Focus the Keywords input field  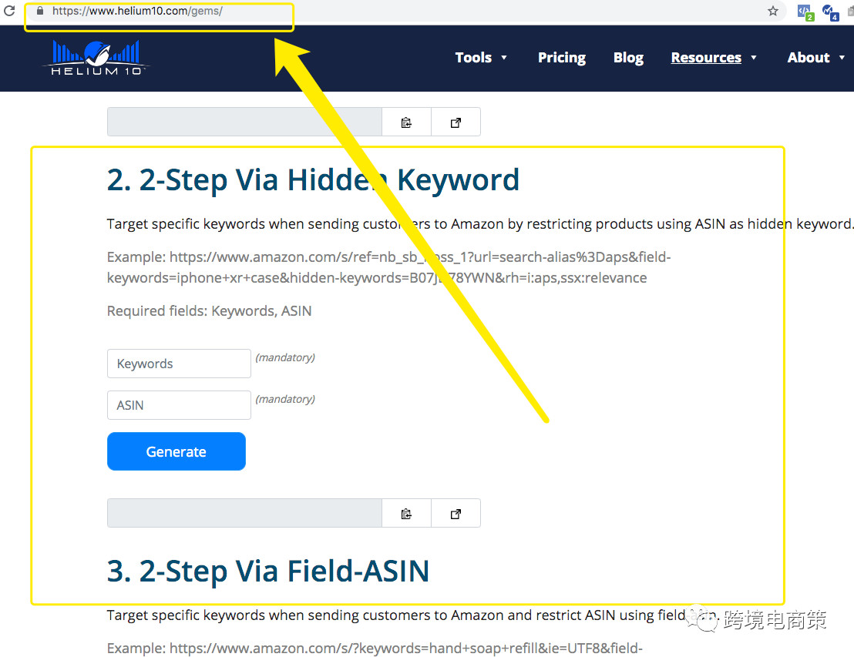[x=179, y=364]
